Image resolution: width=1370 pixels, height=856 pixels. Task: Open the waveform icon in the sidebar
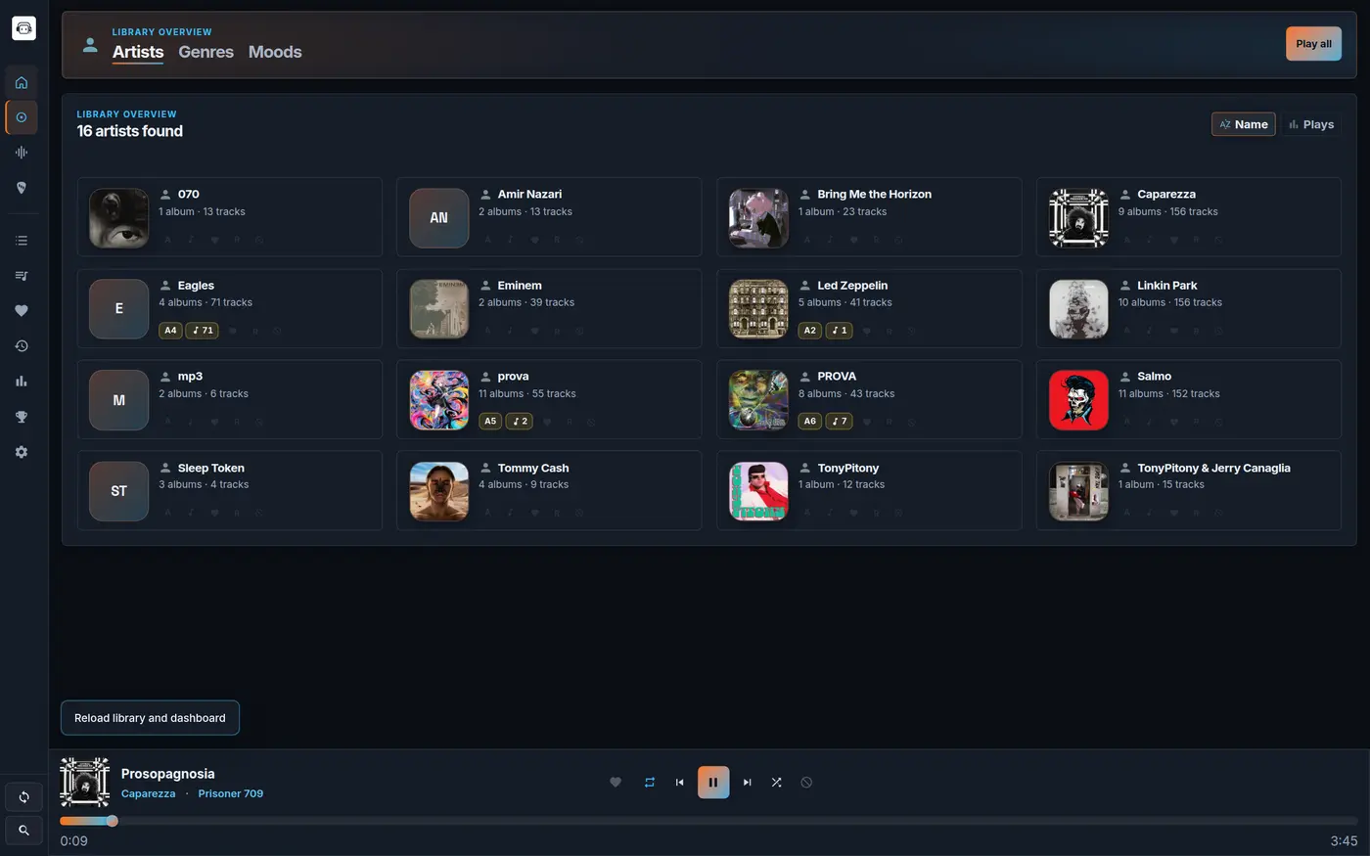[22, 153]
